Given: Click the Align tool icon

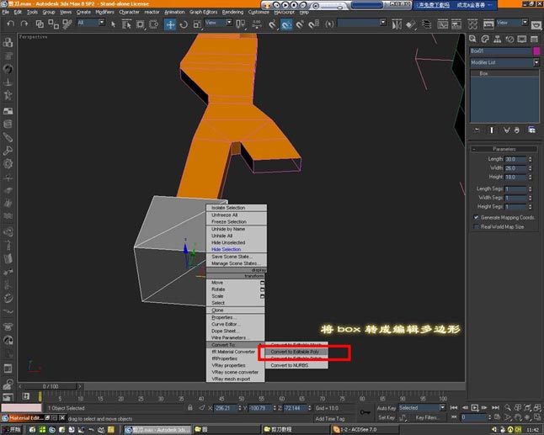Looking at the screenshot, I should pyautogui.click(x=411, y=24).
